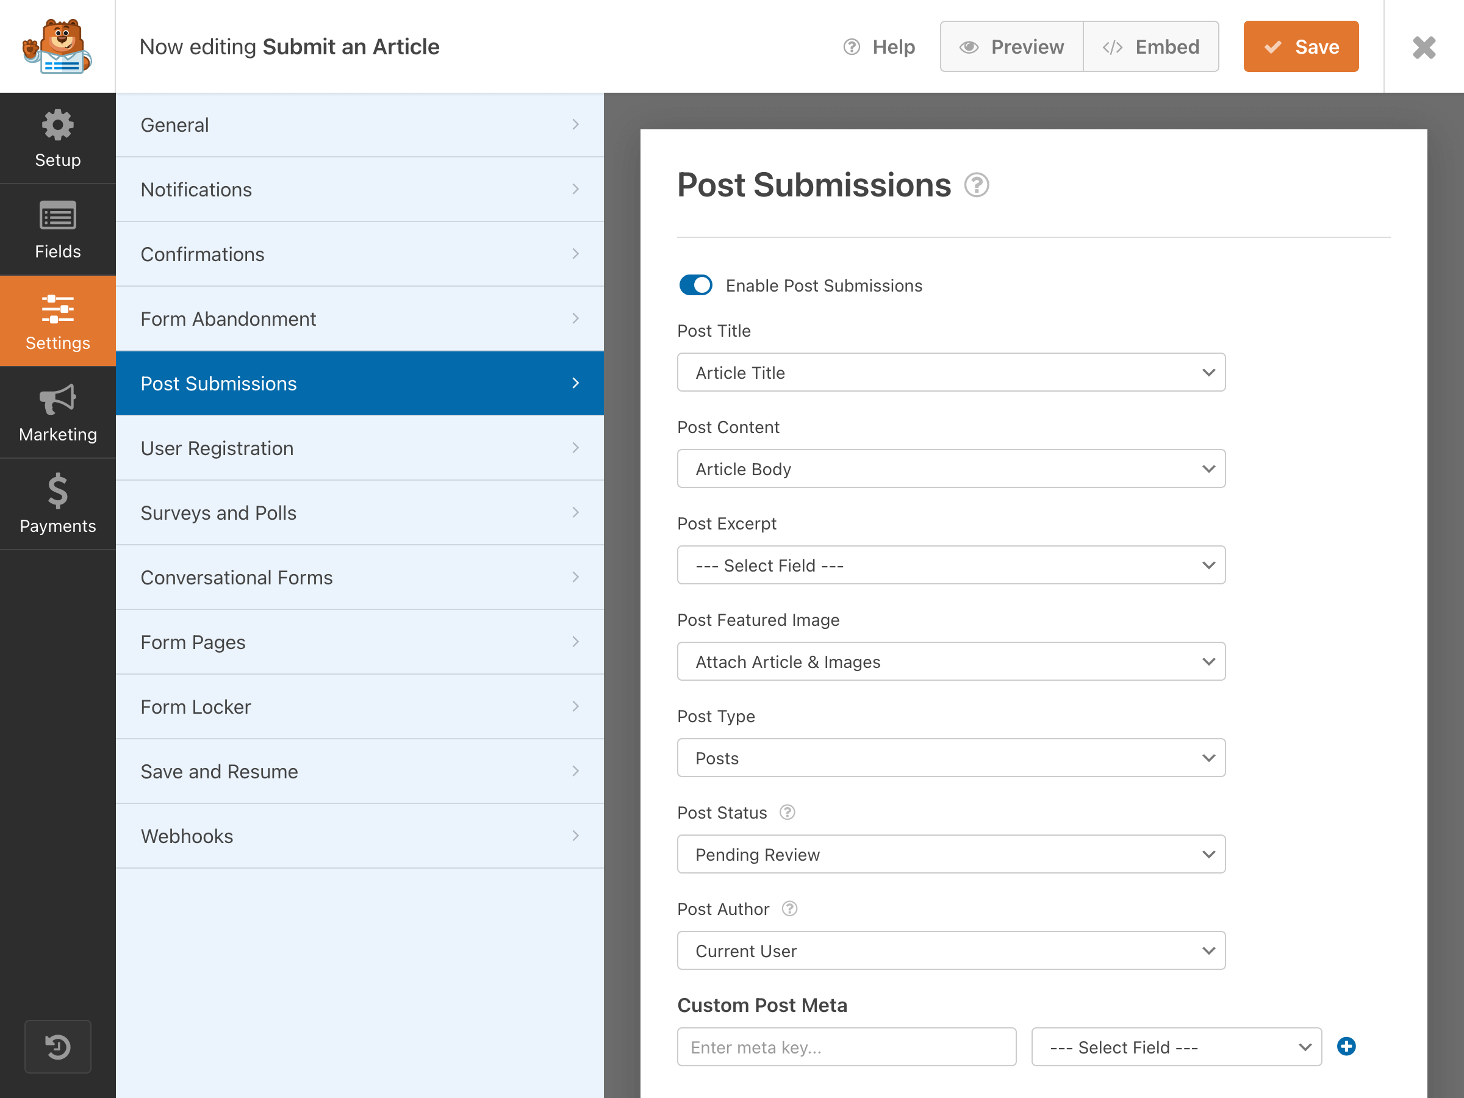
Task: Preview the Submit an Article form
Action: pos(1011,46)
